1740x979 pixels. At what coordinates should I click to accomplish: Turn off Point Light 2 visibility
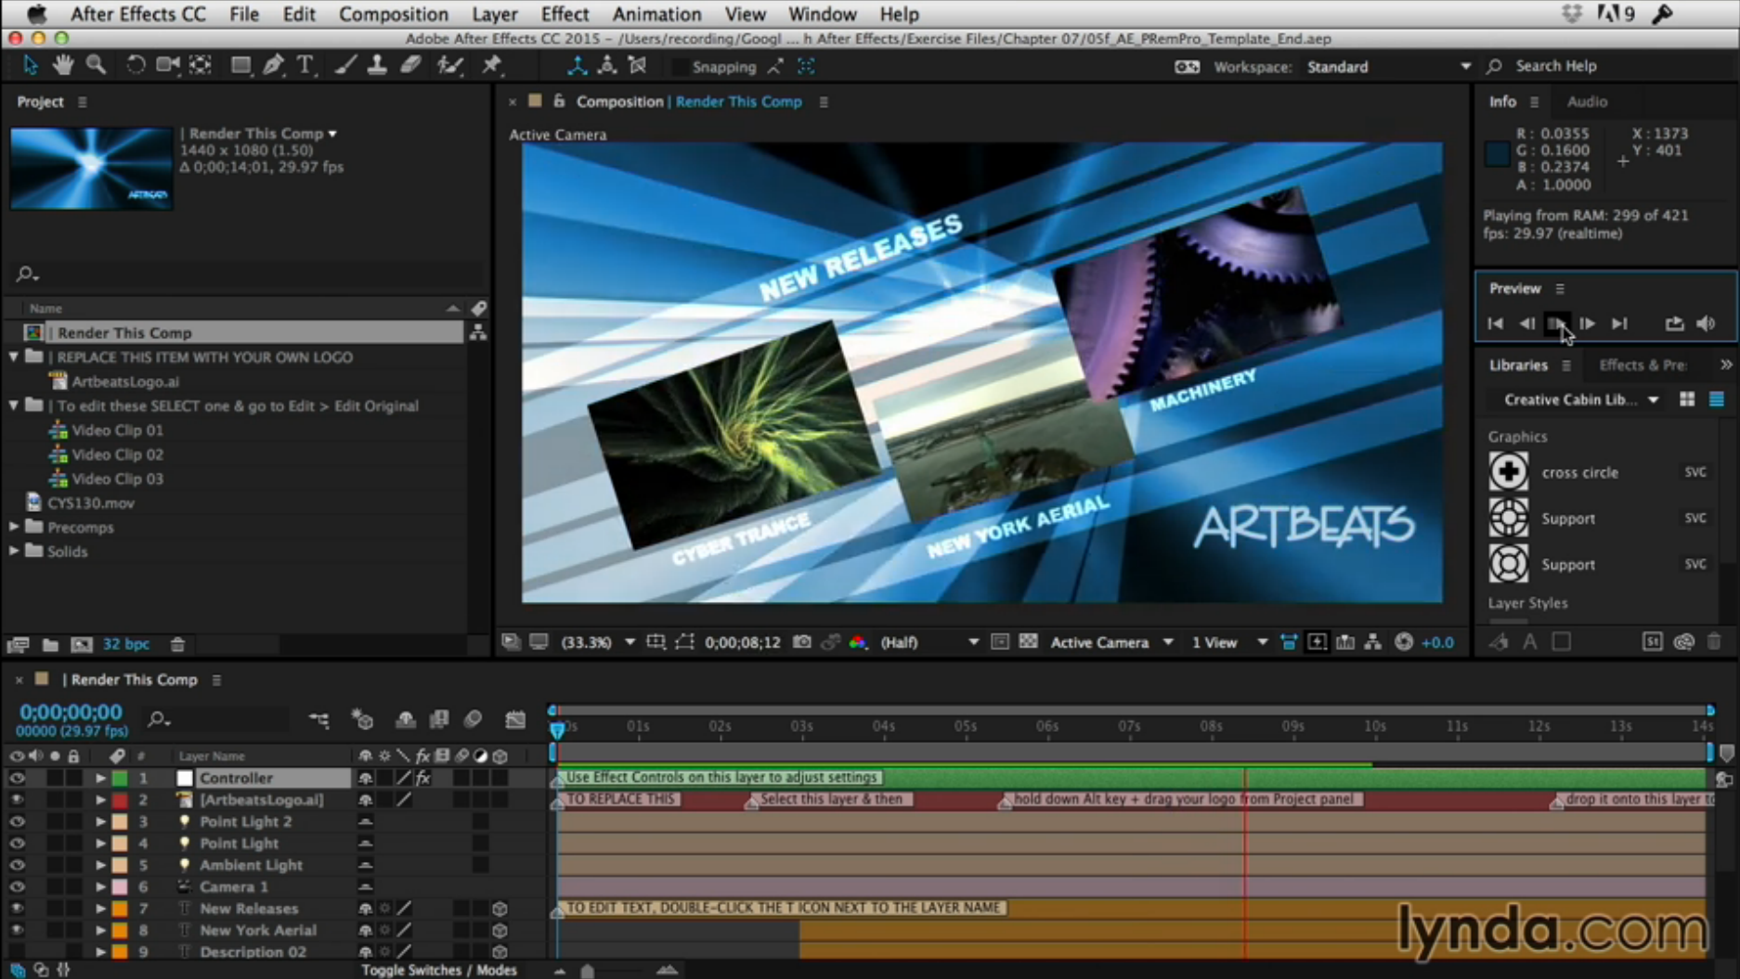pos(17,821)
